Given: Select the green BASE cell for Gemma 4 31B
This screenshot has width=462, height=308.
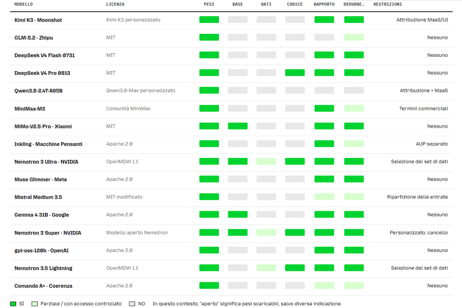Looking at the screenshot, I should click(237, 214).
